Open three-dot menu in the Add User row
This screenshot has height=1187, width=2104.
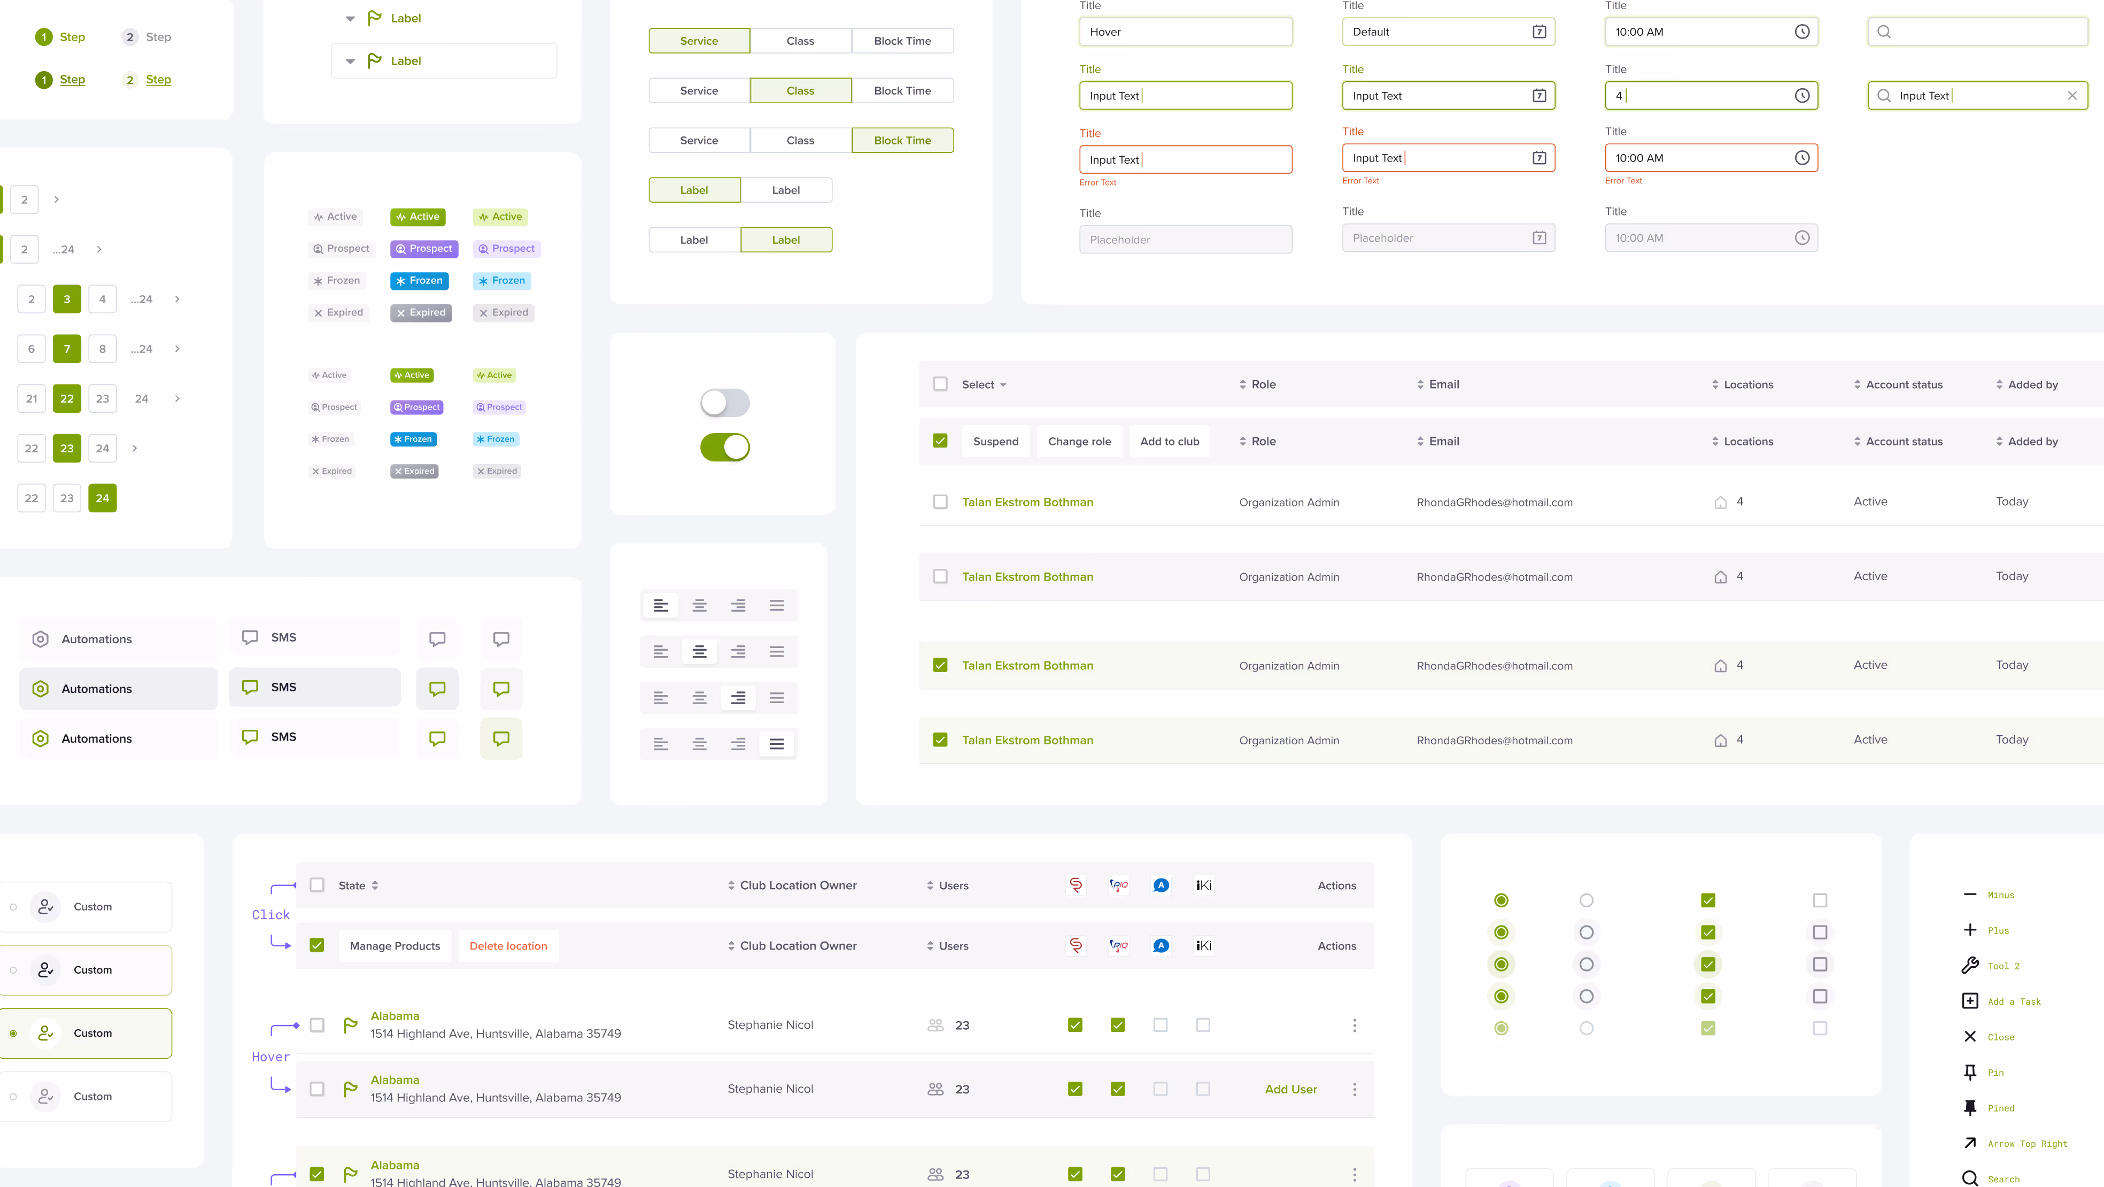pyautogui.click(x=1353, y=1089)
